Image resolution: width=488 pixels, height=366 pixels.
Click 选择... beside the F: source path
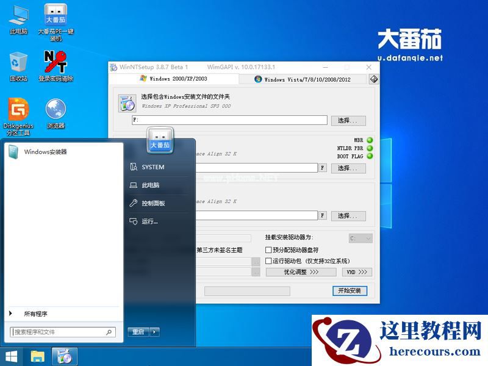pos(348,120)
